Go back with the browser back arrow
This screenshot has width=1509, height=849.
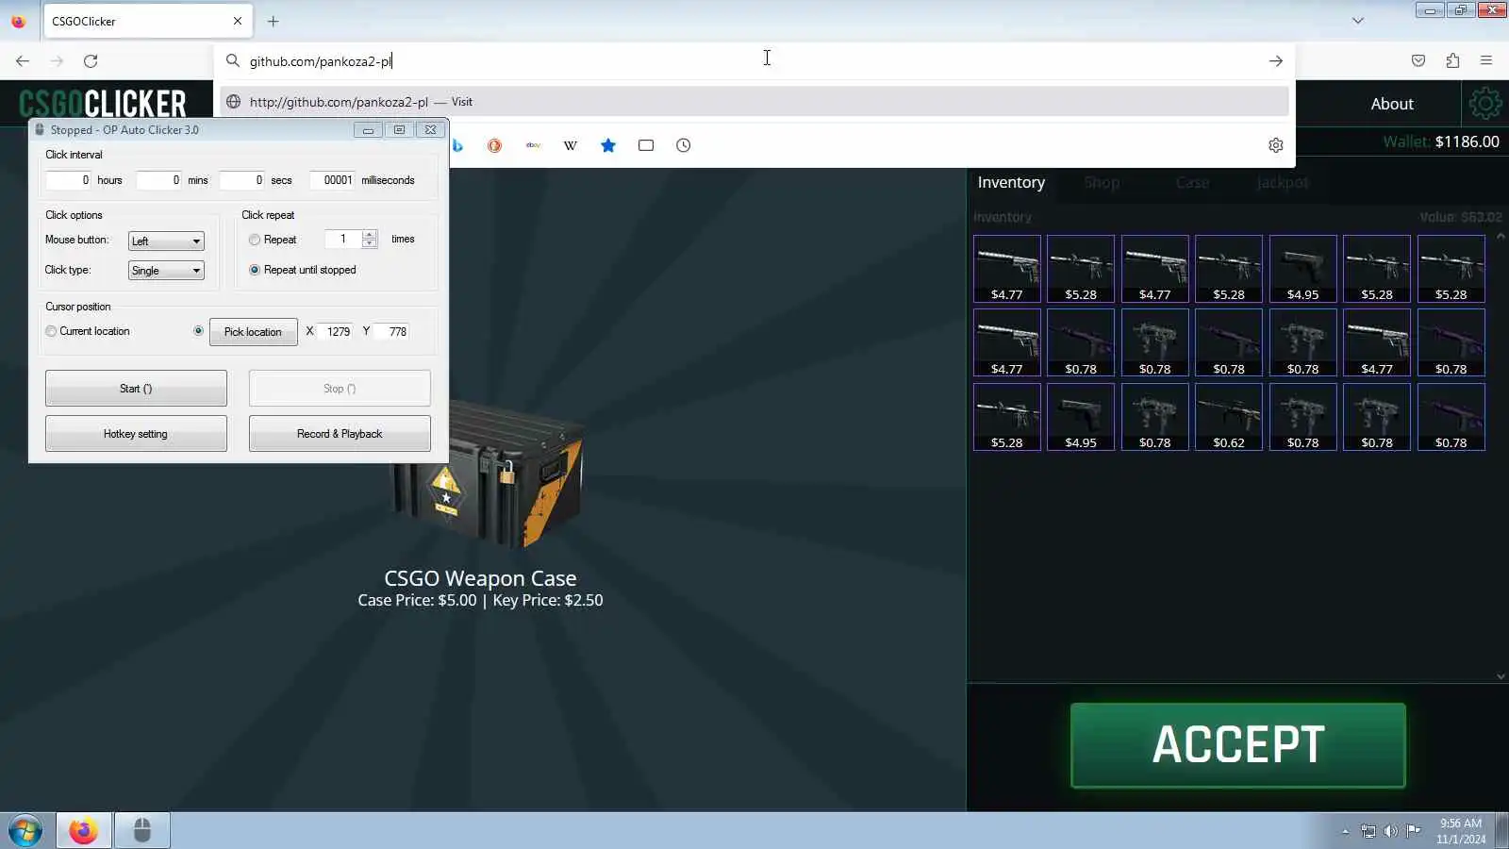(23, 61)
